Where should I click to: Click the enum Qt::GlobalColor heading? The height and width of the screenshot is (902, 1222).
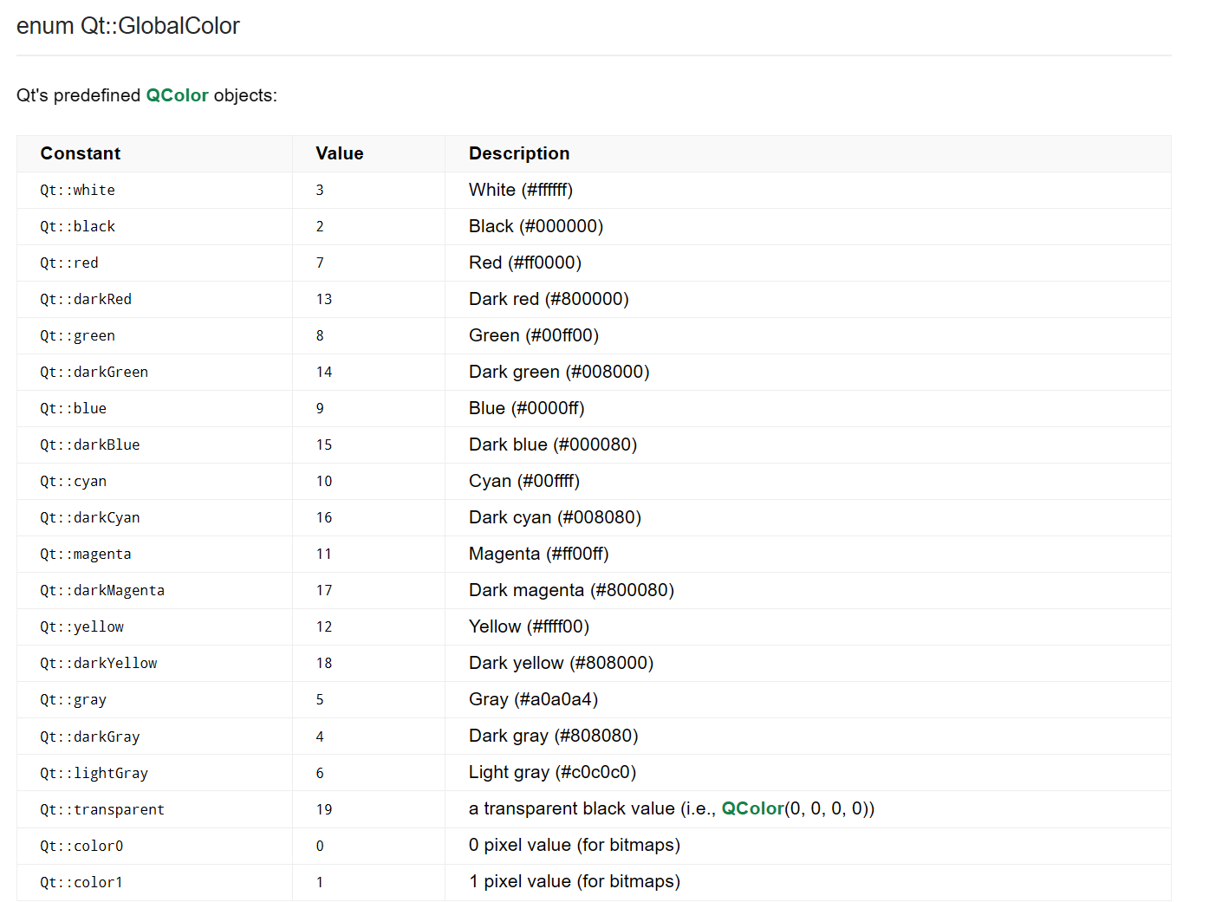click(x=128, y=26)
